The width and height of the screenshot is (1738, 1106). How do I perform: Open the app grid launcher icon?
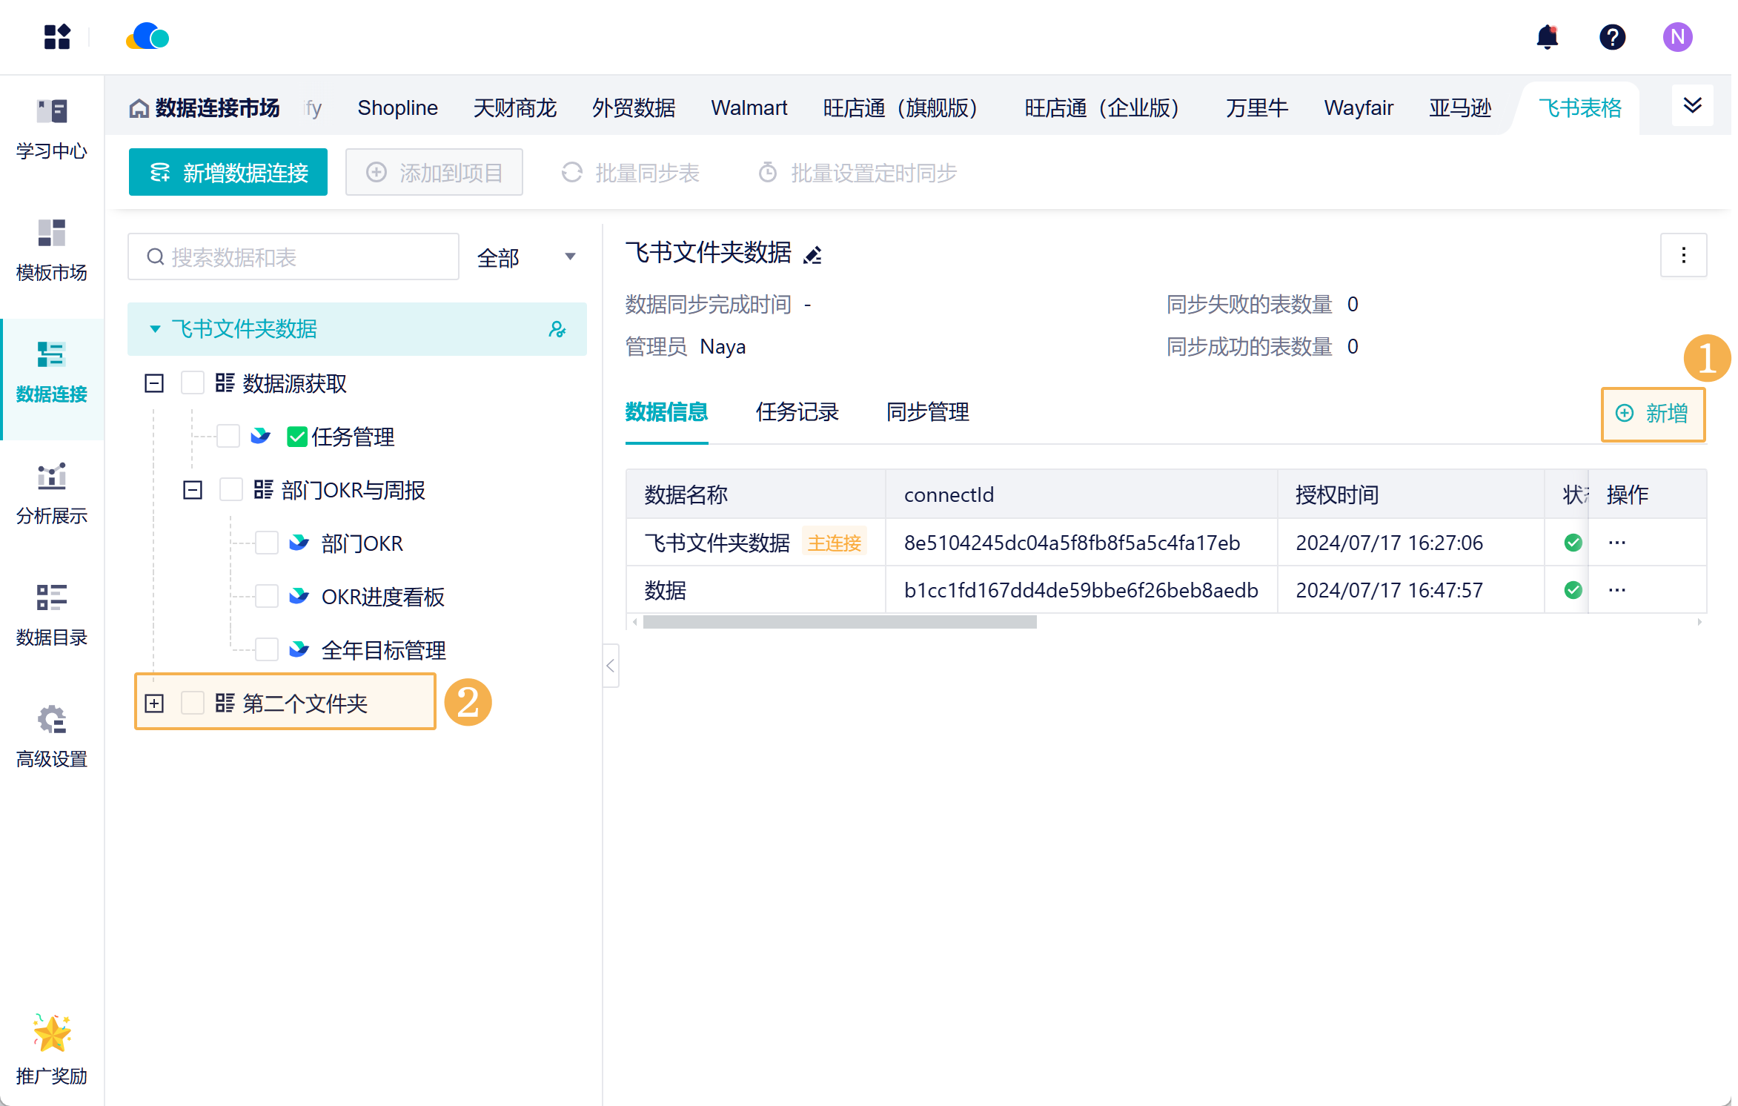pyautogui.click(x=57, y=37)
